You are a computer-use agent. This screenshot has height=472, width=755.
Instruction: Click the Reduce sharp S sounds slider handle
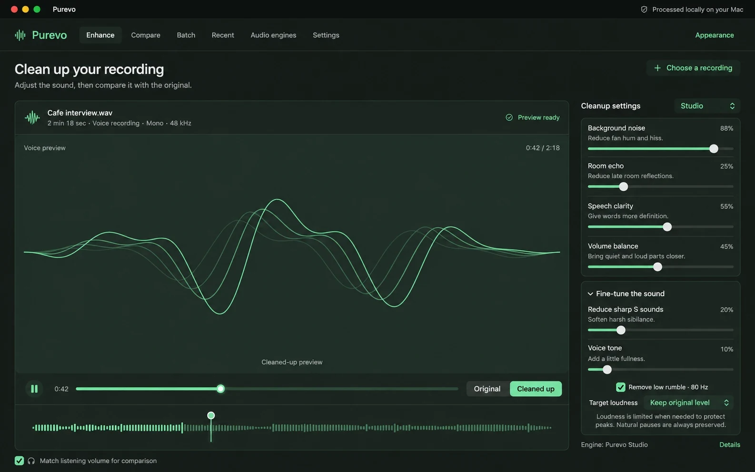pyautogui.click(x=621, y=330)
